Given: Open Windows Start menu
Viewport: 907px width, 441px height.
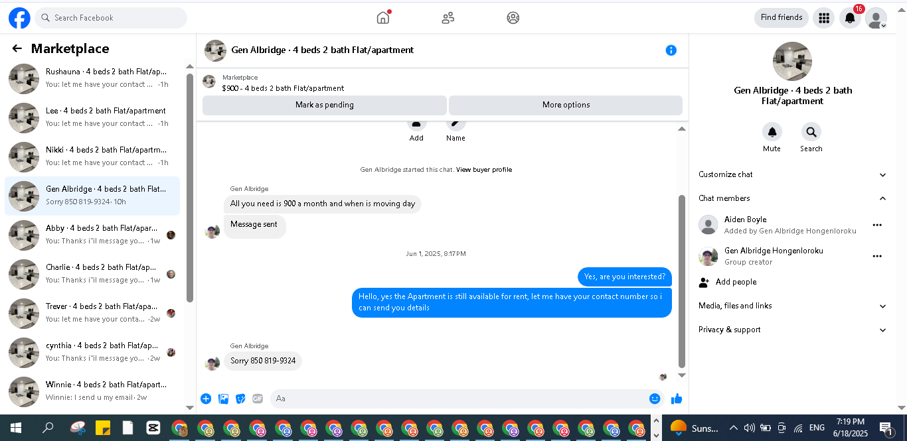Looking at the screenshot, I should [x=16, y=428].
